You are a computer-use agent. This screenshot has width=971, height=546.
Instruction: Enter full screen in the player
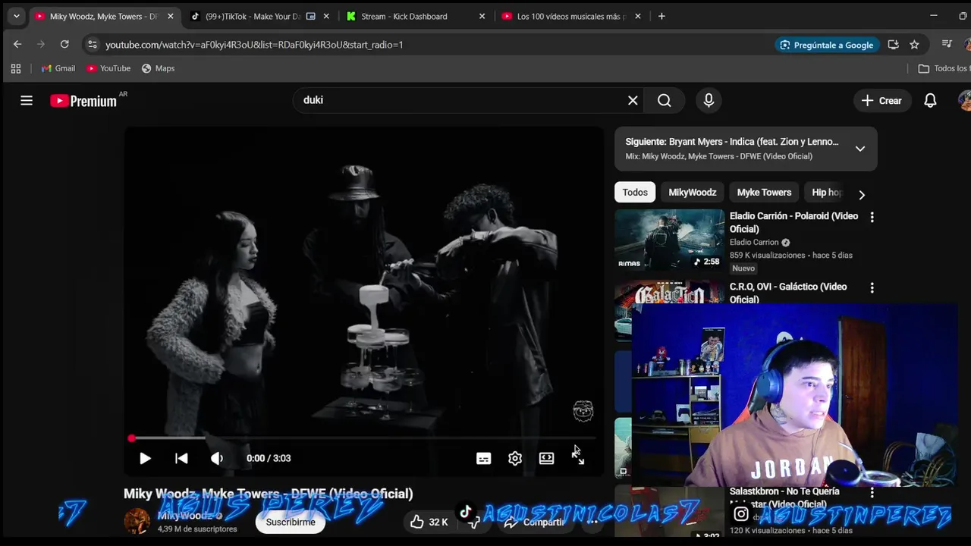(x=578, y=458)
